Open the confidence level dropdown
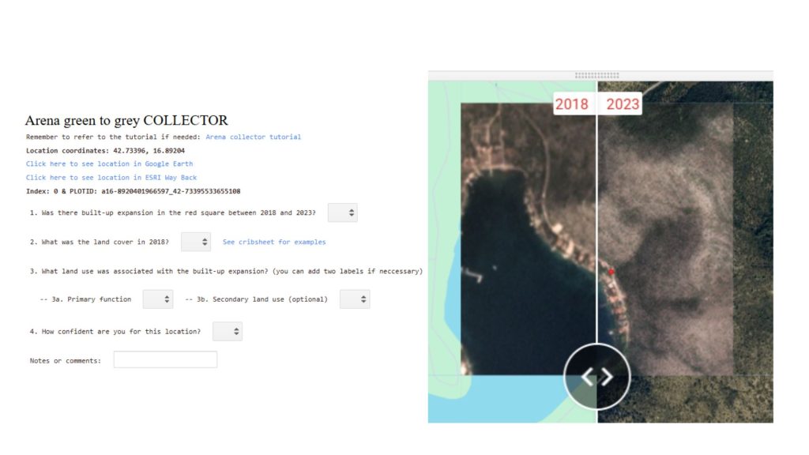Viewport: 809px width, 455px height. click(x=227, y=332)
